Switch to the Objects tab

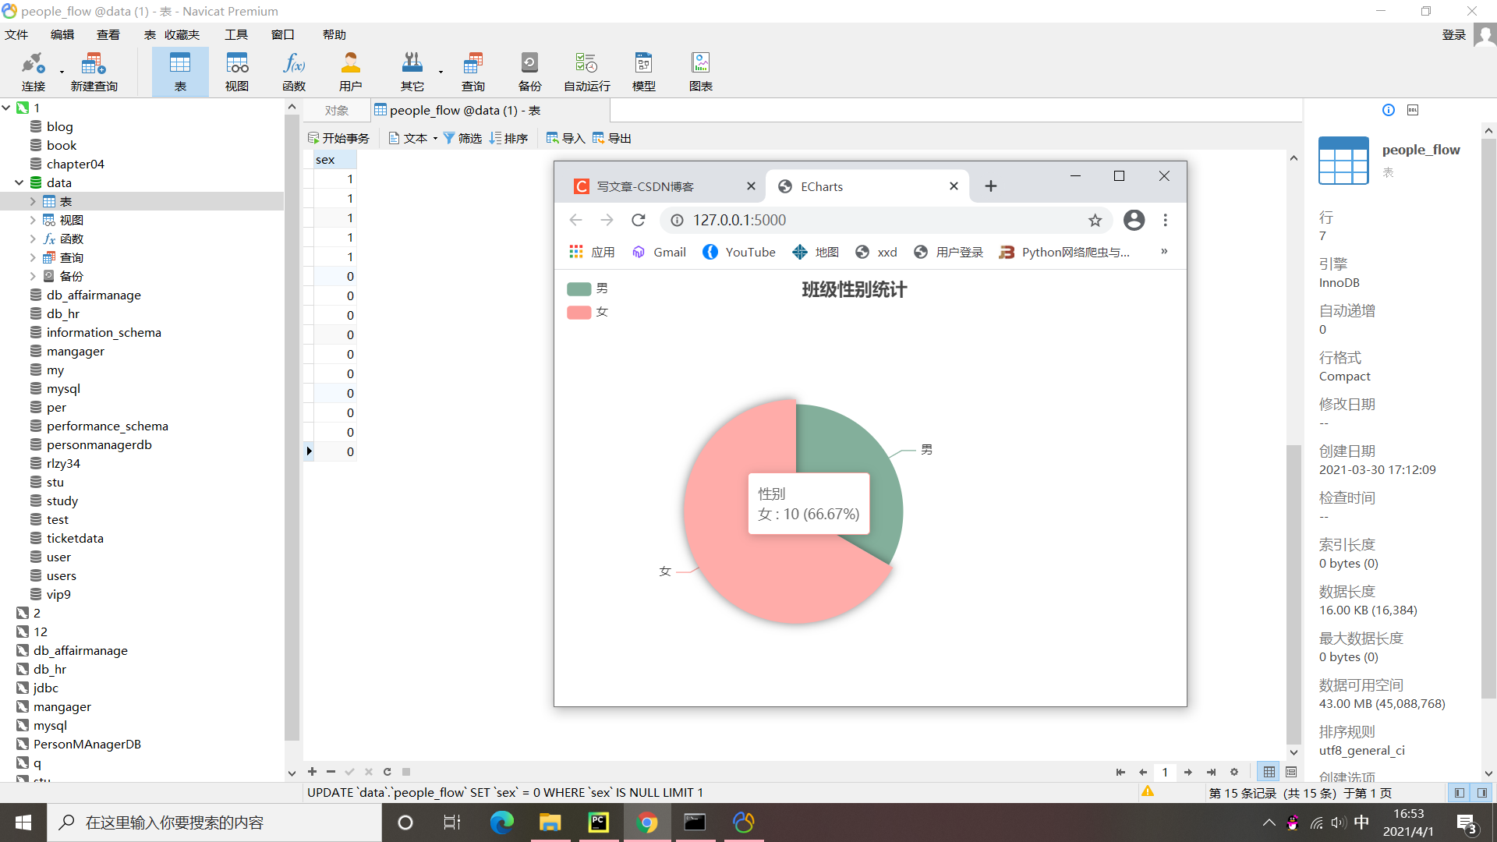336,111
